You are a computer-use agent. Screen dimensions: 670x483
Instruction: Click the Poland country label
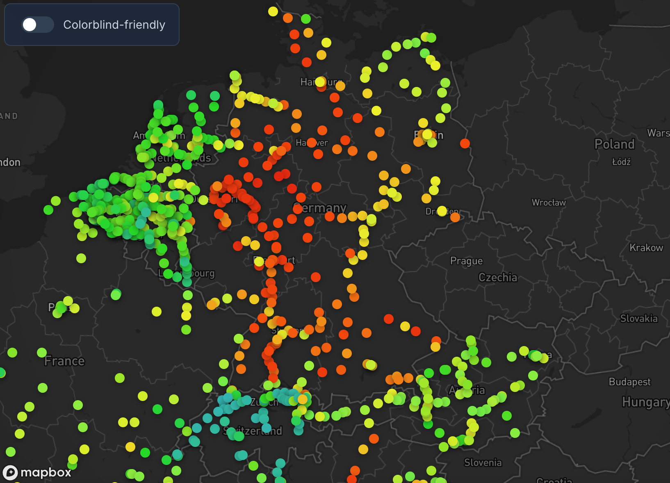(614, 144)
